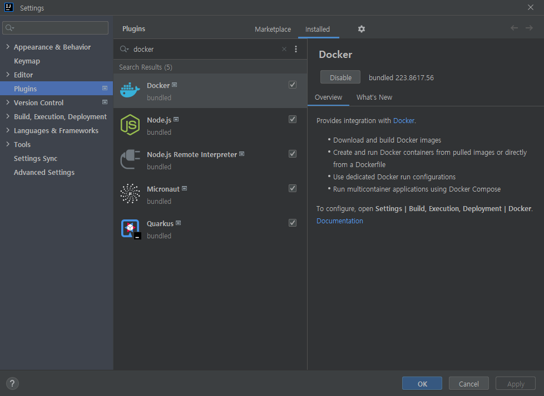544x396 pixels.
Task: Click the bundled badge icon next to Node.js
Action: click(176, 119)
